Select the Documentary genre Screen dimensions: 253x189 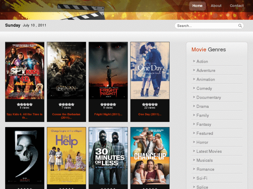click(x=208, y=97)
